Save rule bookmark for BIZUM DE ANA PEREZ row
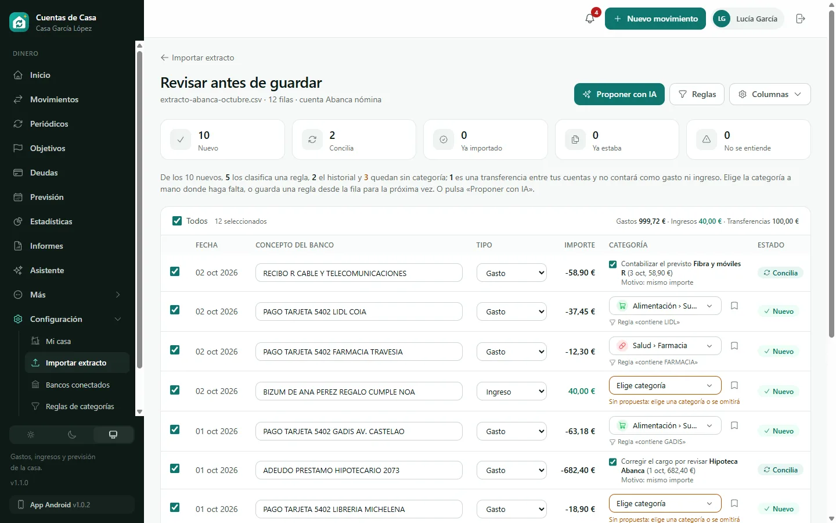 coord(734,385)
